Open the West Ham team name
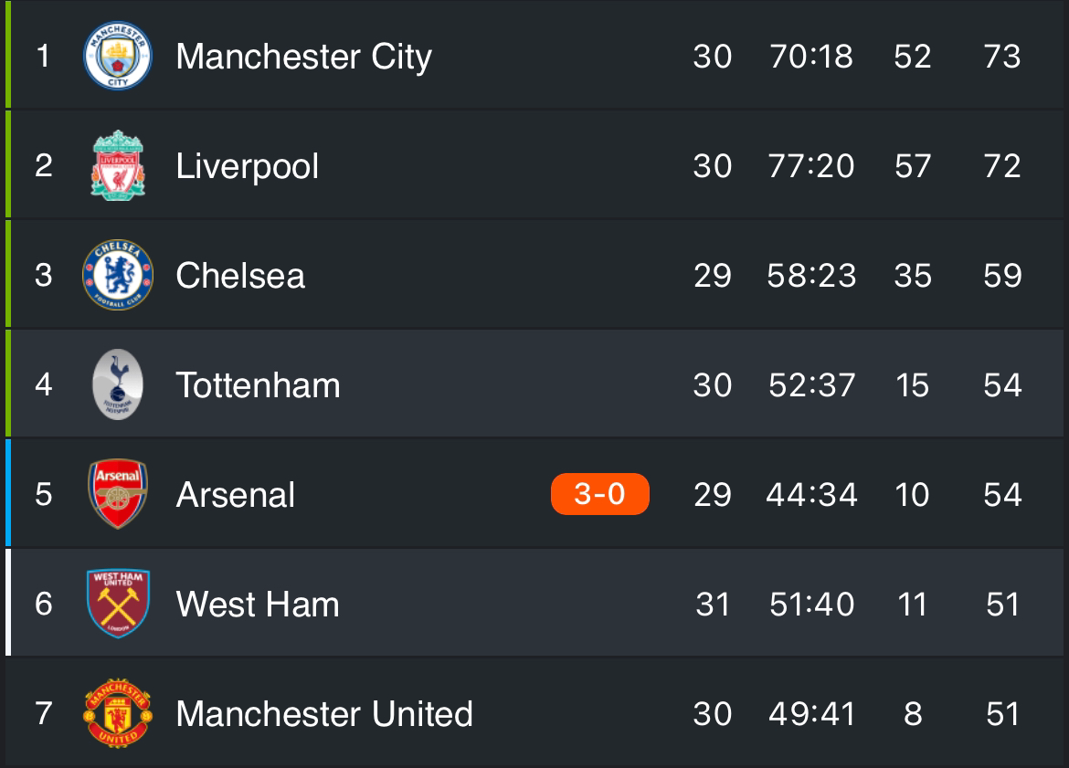This screenshot has height=768, width=1069. [x=257, y=605]
